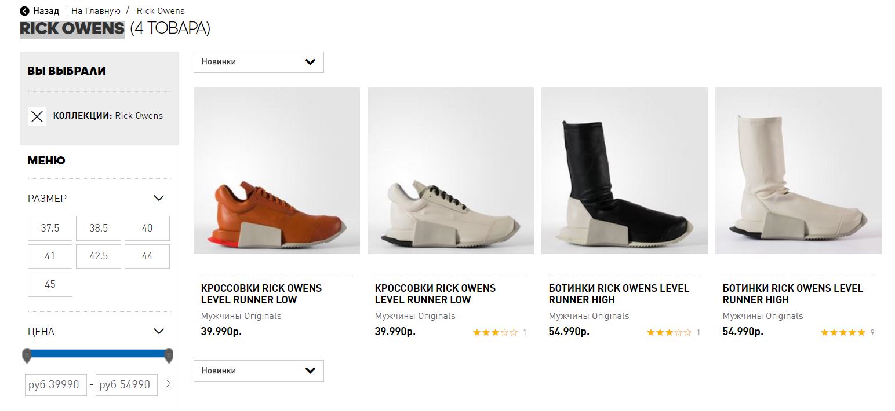Open the top Новинки sort dropdown
This screenshot has width=895, height=411.
click(259, 62)
